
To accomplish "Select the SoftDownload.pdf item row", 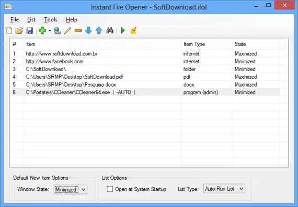I will [145, 77].
